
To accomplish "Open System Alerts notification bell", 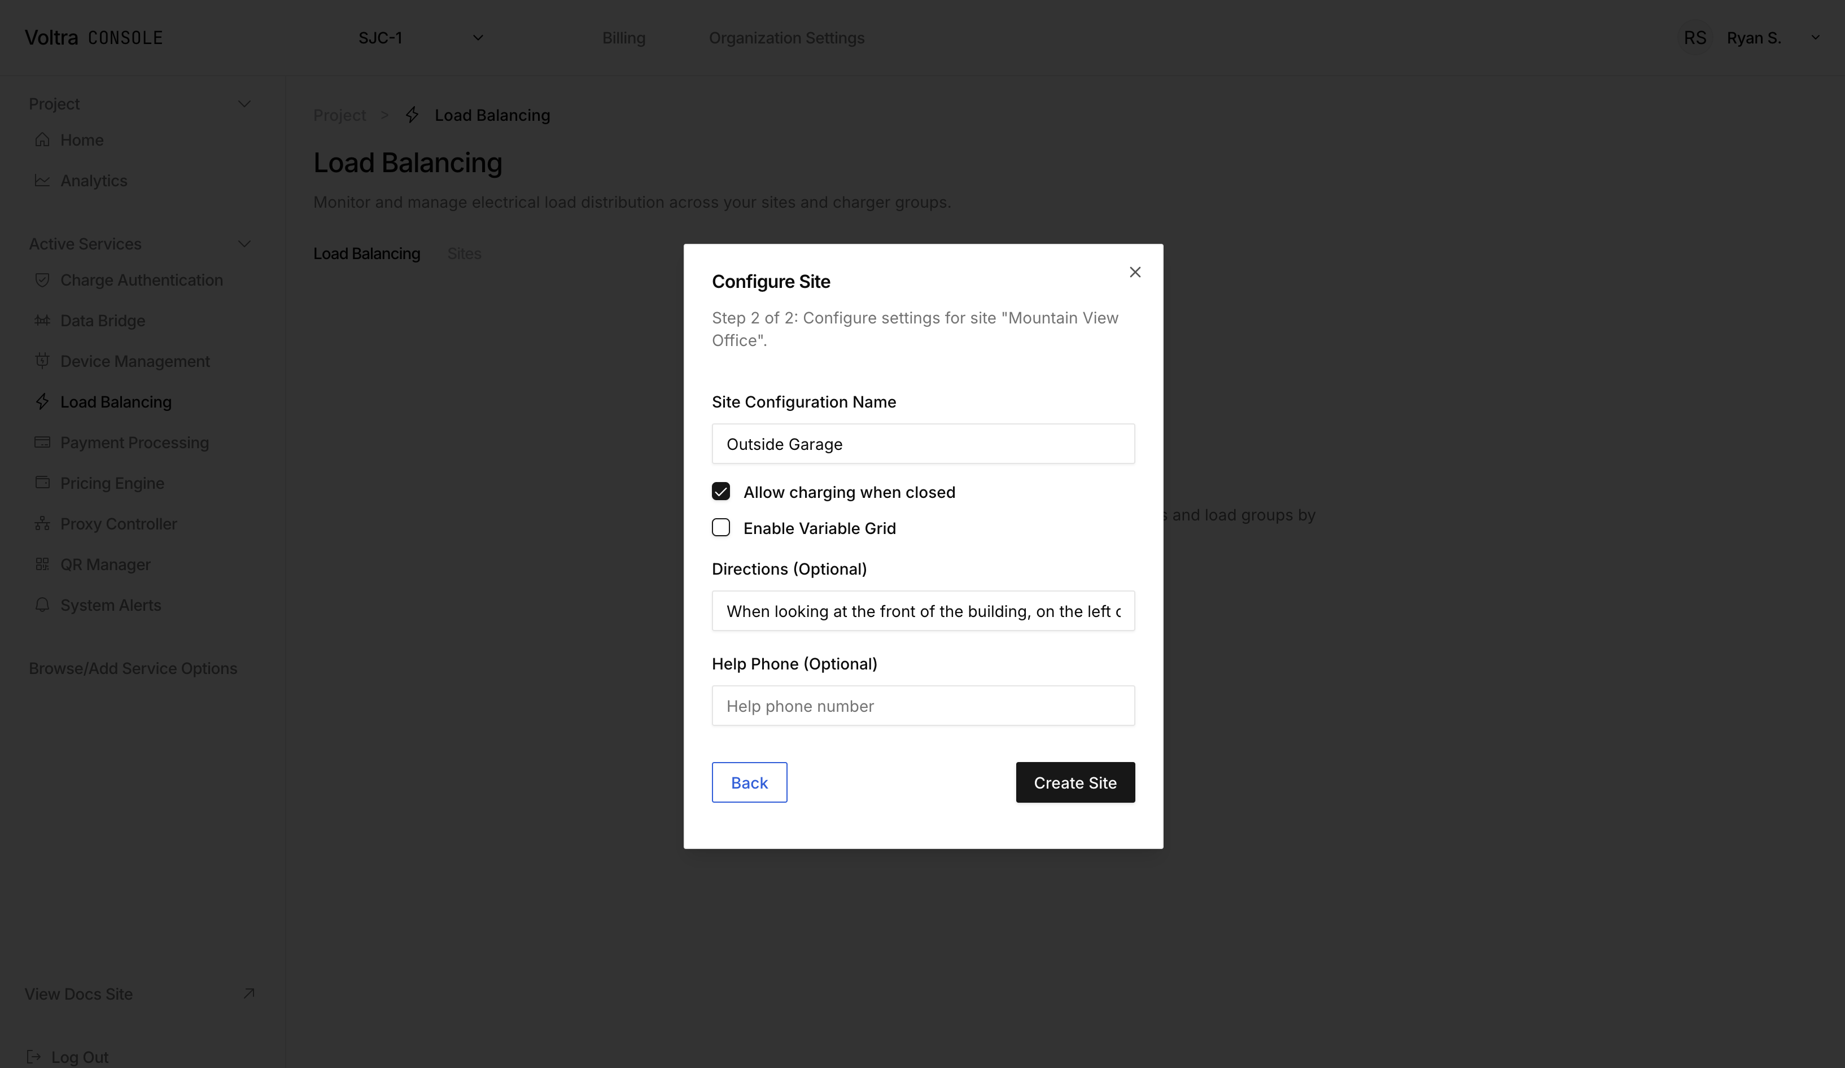I will [x=42, y=605].
